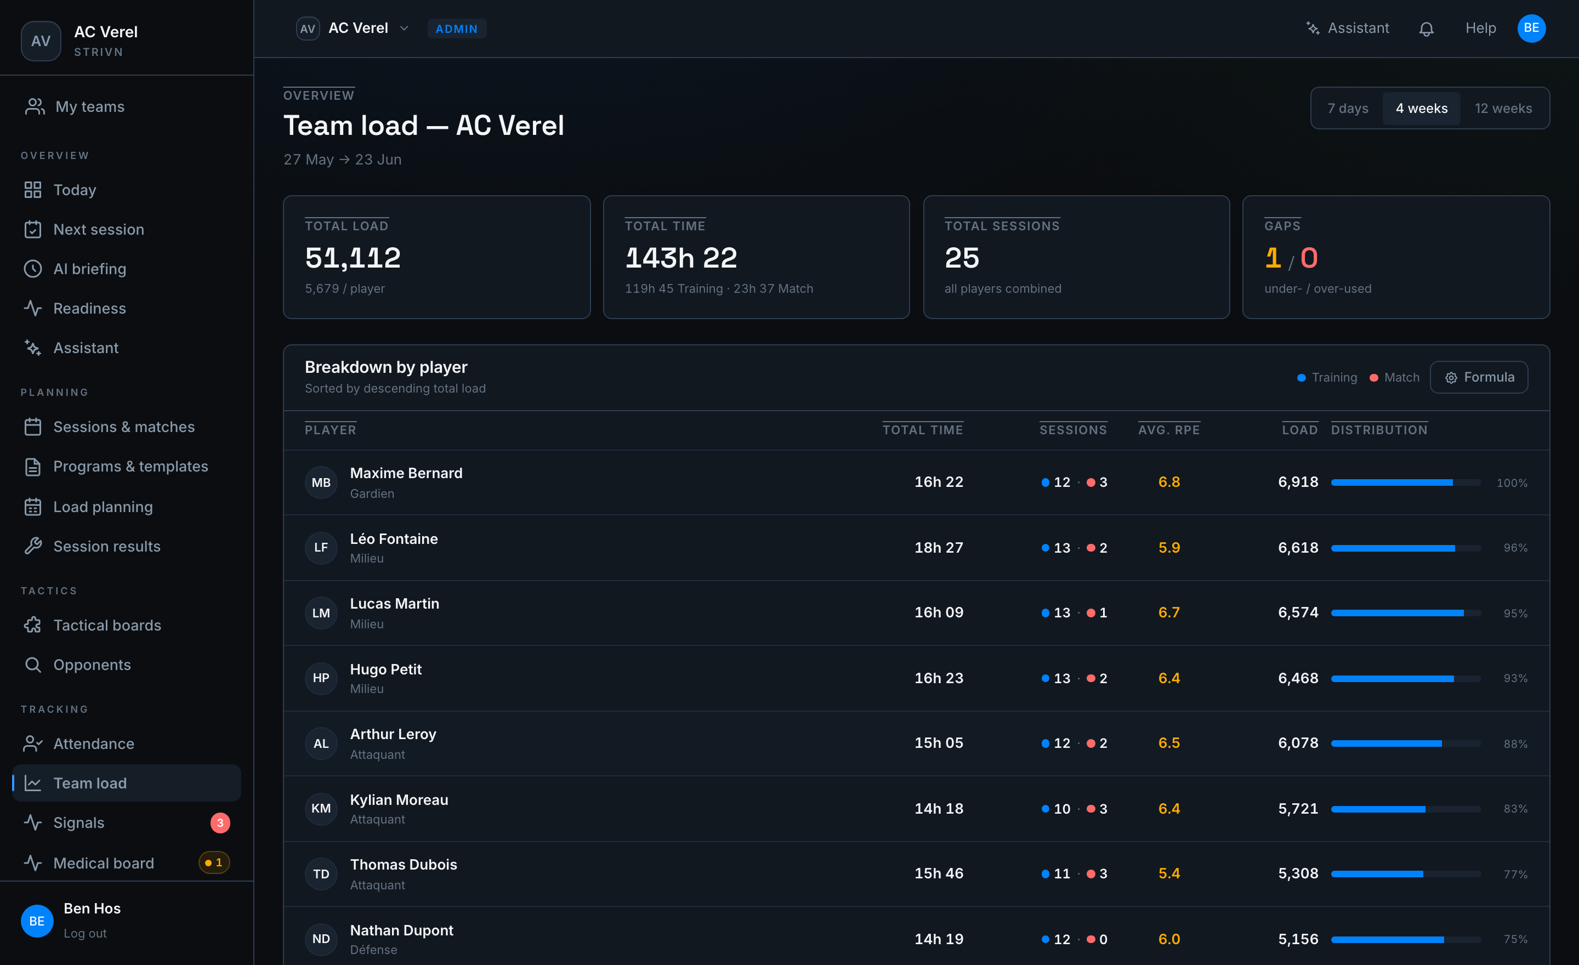Image resolution: width=1579 pixels, height=965 pixels.
Task: Click Léo Fontaine's LF avatar
Action: tap(321, 548)
